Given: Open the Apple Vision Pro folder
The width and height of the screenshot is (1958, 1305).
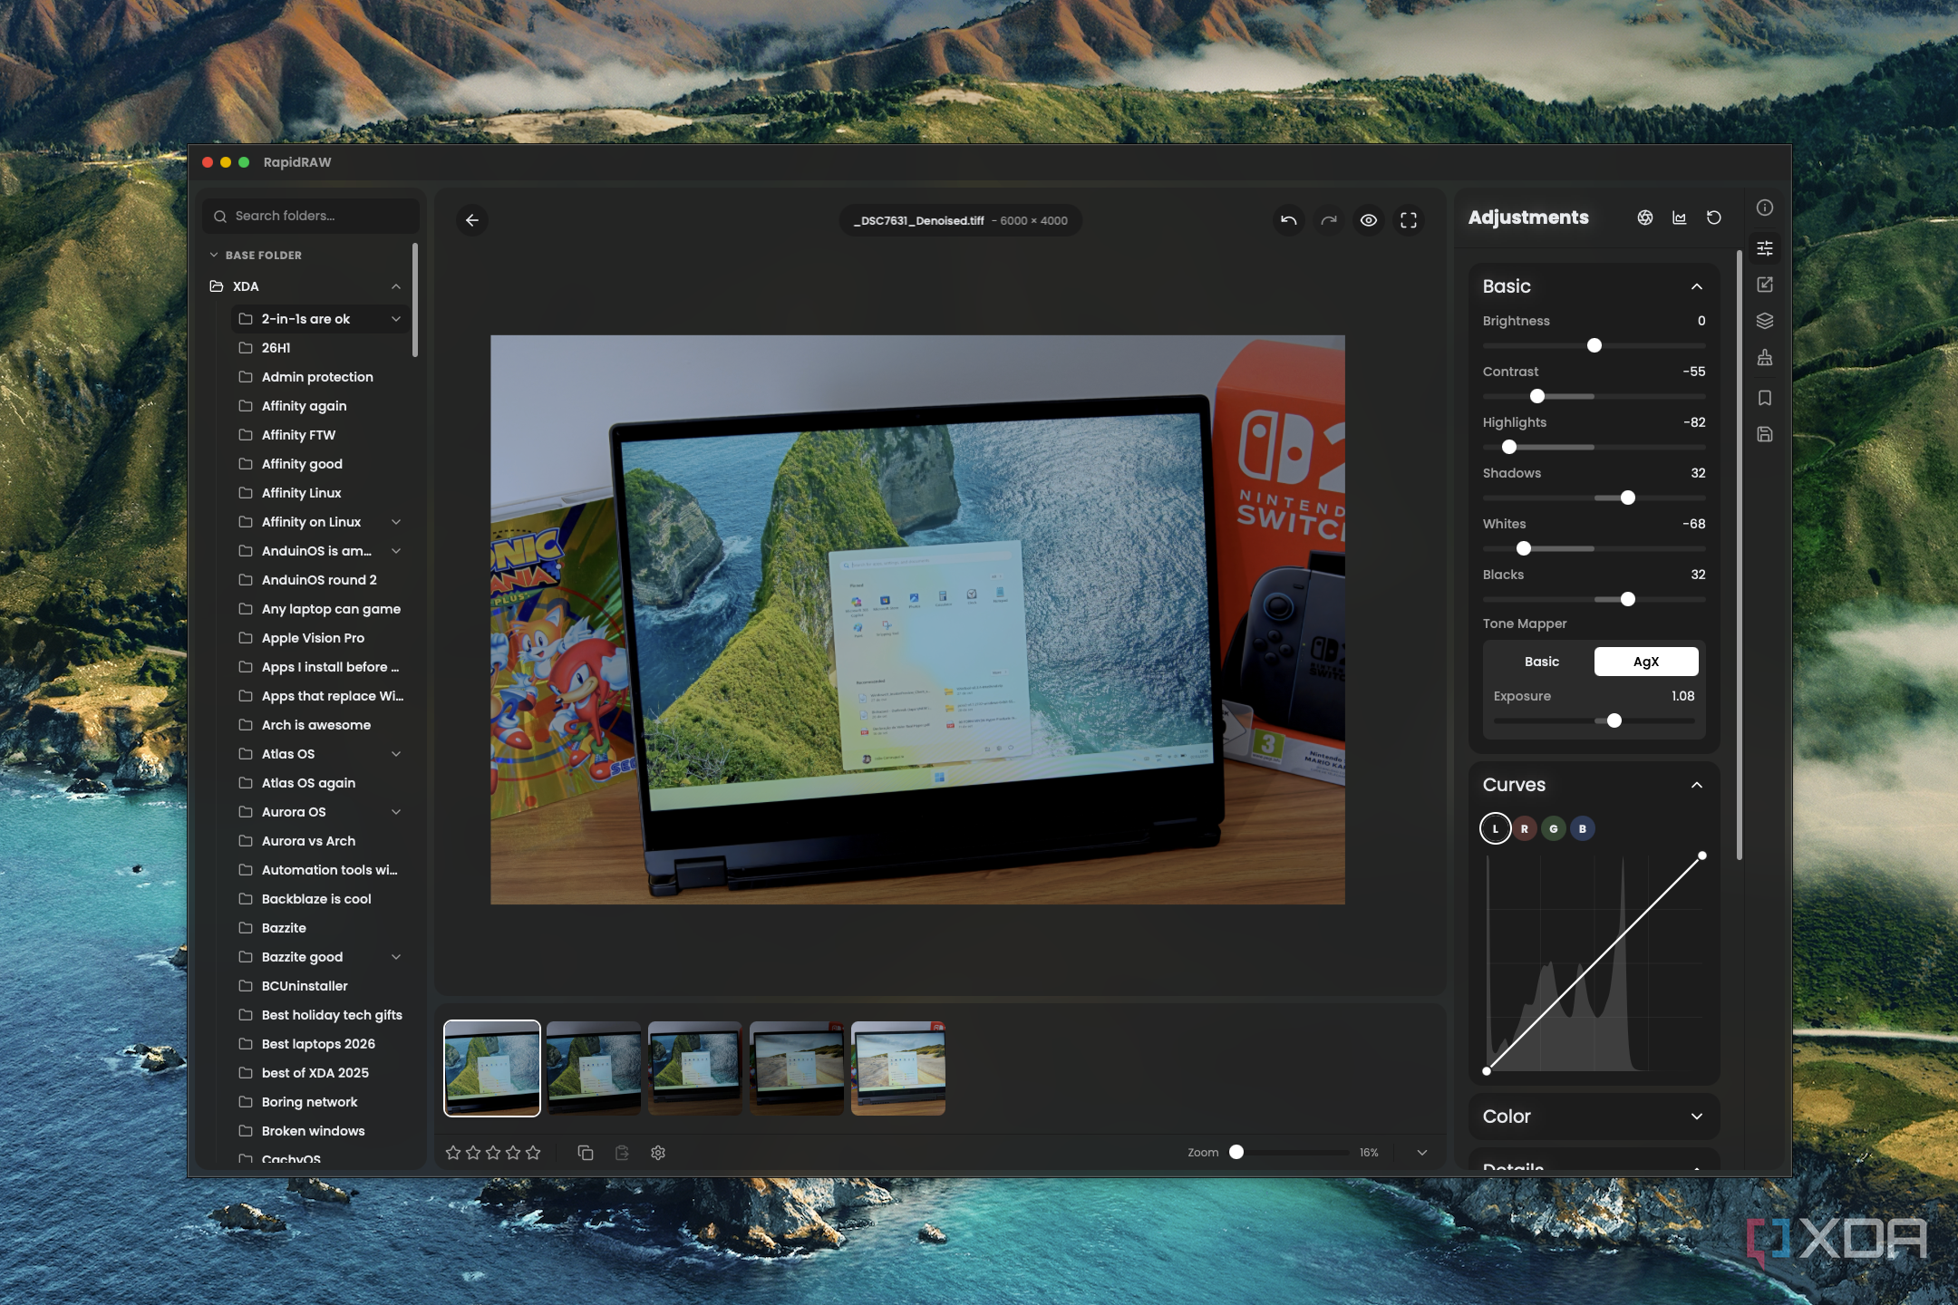Looking at the screenshot, I should click(x=319, y=638).
